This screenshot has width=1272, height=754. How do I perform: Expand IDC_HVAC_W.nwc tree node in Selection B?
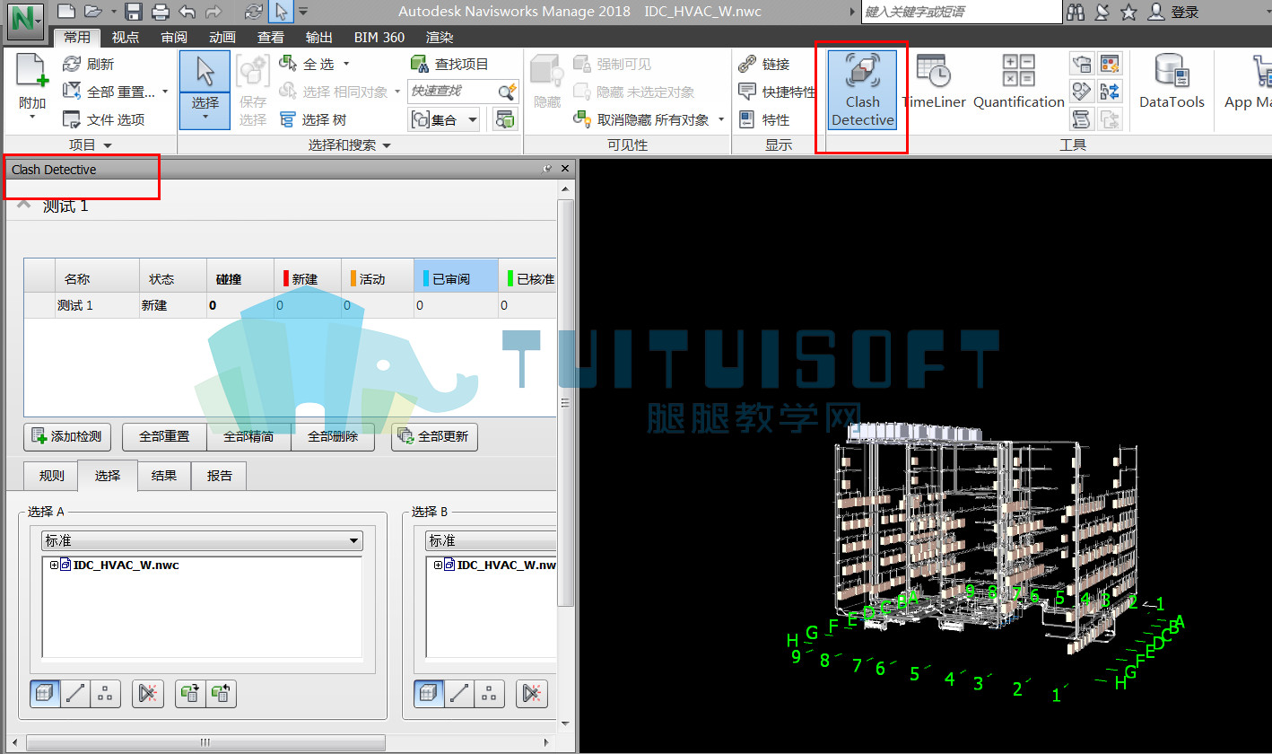(438, 565)
